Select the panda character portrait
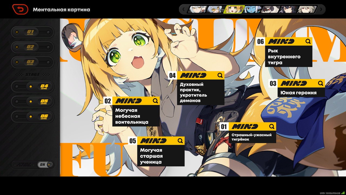This screenshot has width=346, height=195. pyautogui.click(x=271, y=9)
